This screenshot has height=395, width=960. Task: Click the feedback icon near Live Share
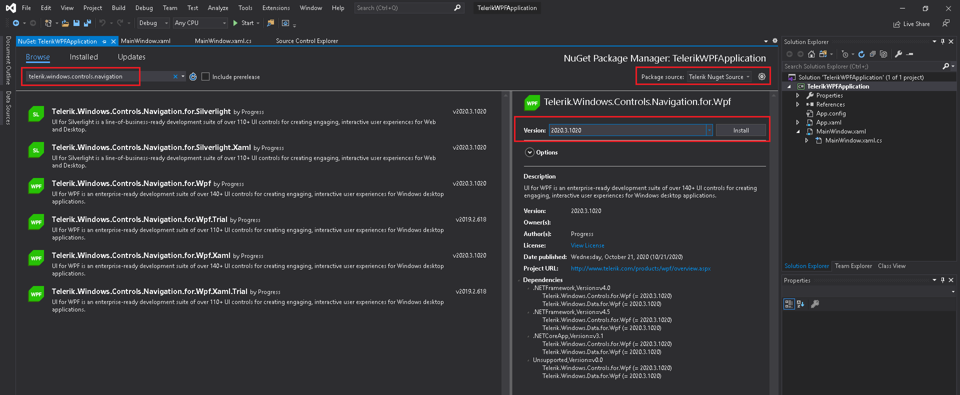(946, 23)
